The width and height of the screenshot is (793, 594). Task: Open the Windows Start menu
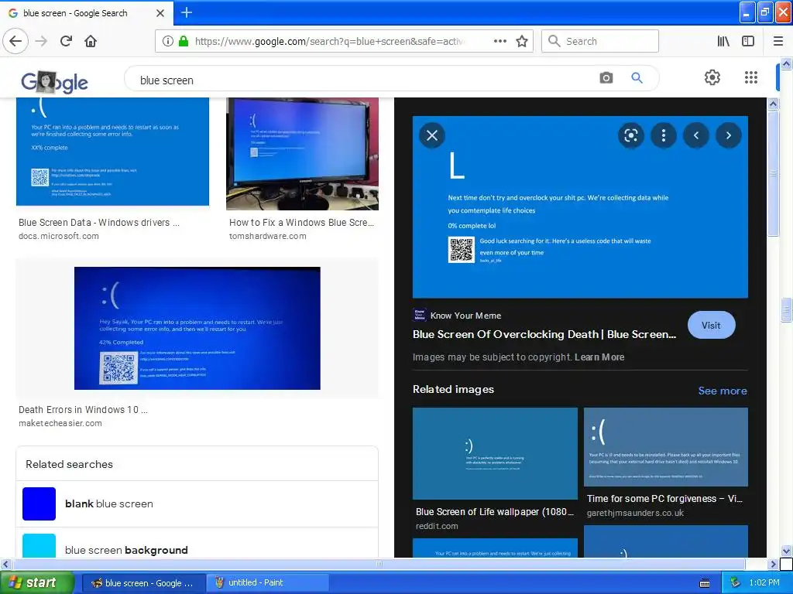pyautogui.click(x=37, y=582)
